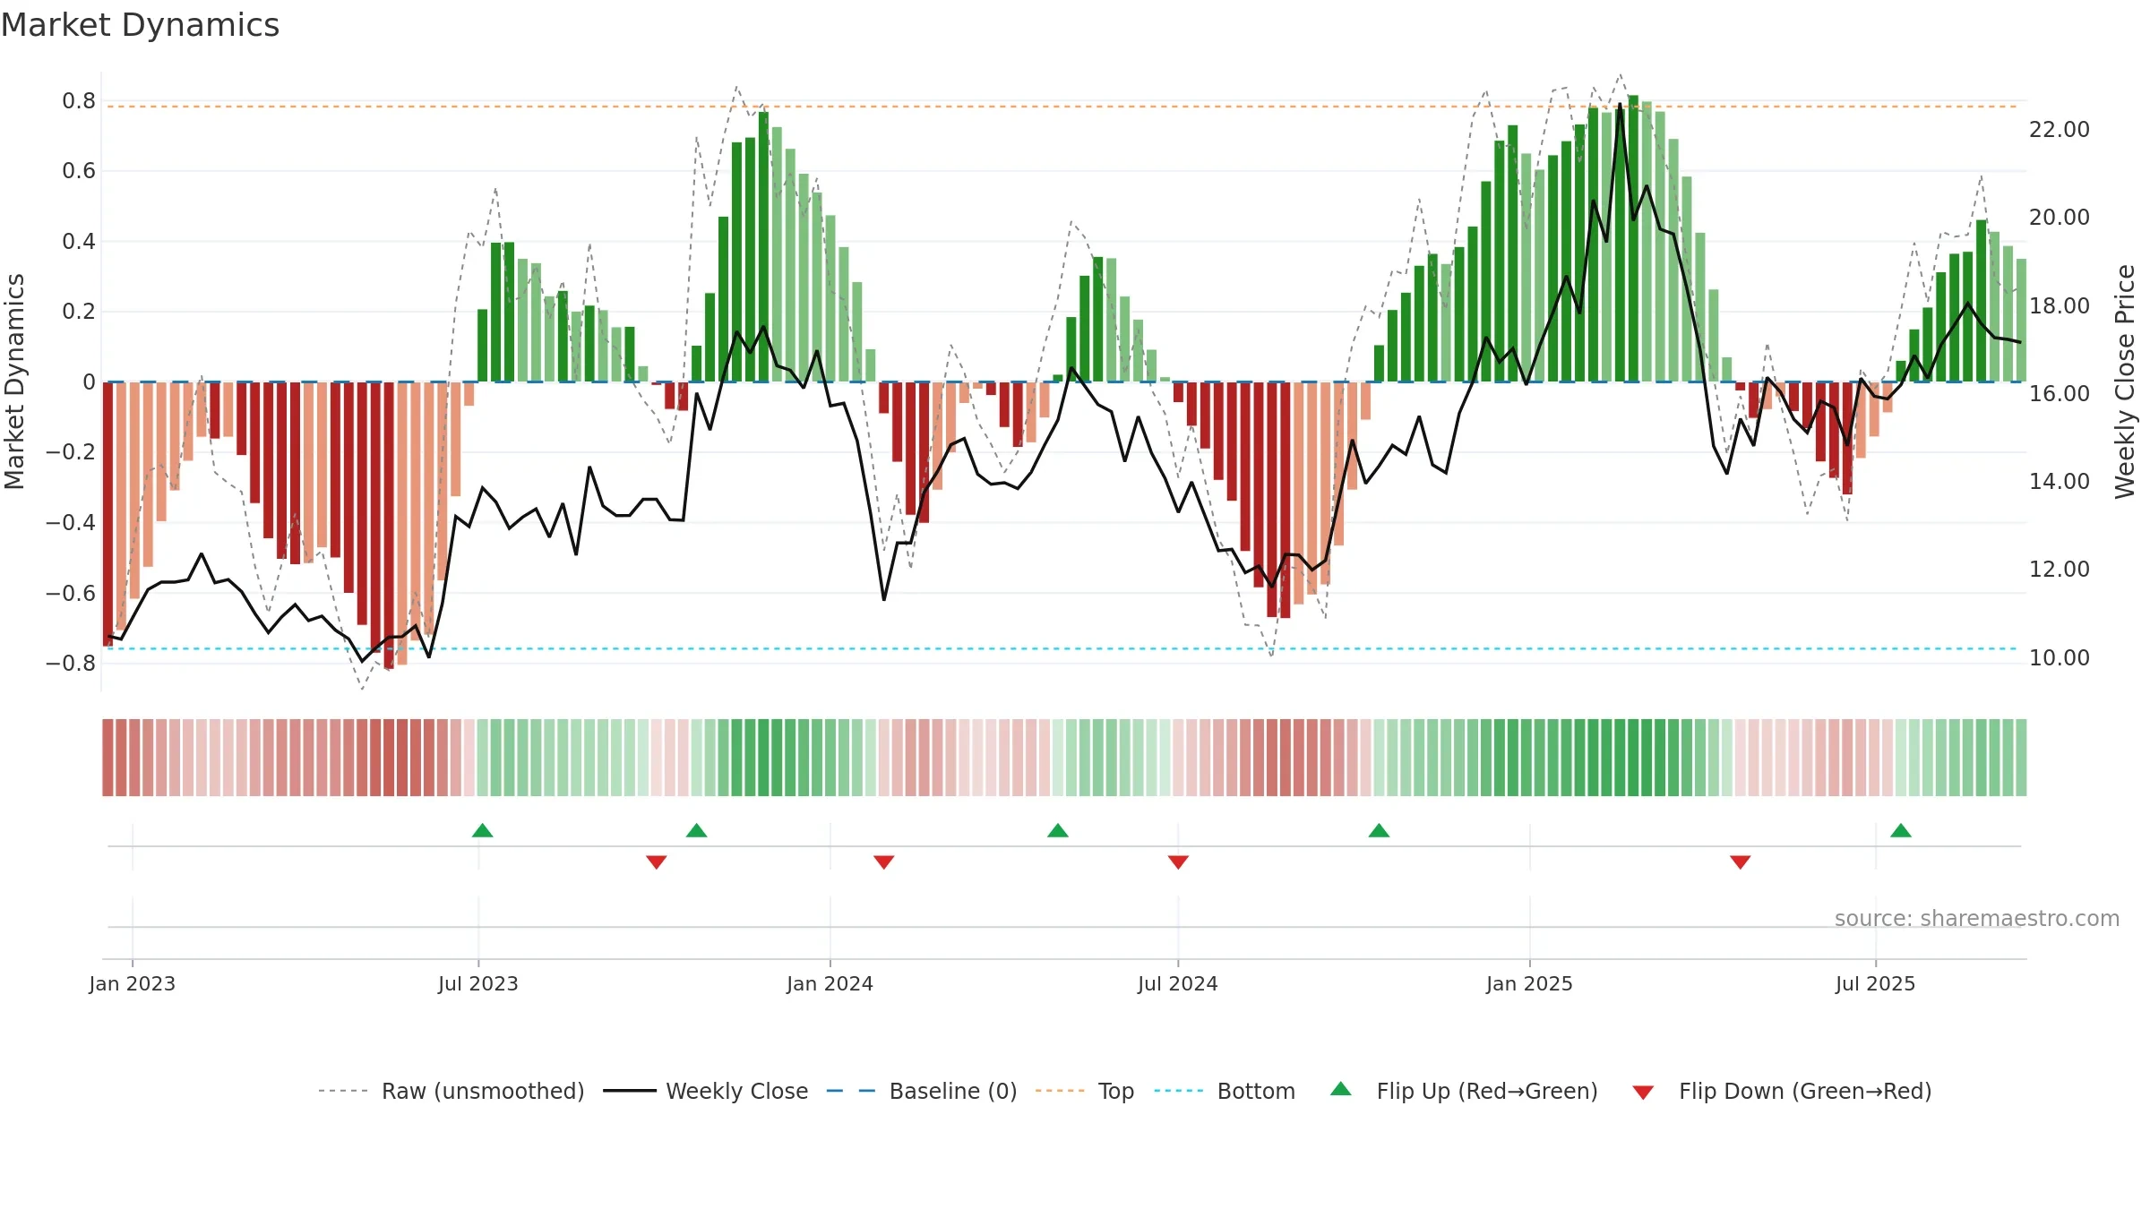The width and height of the screenshot is (2150, 1209).
Task: Click the rightmost light green bar of the chart
Action: click(2021, 321)
